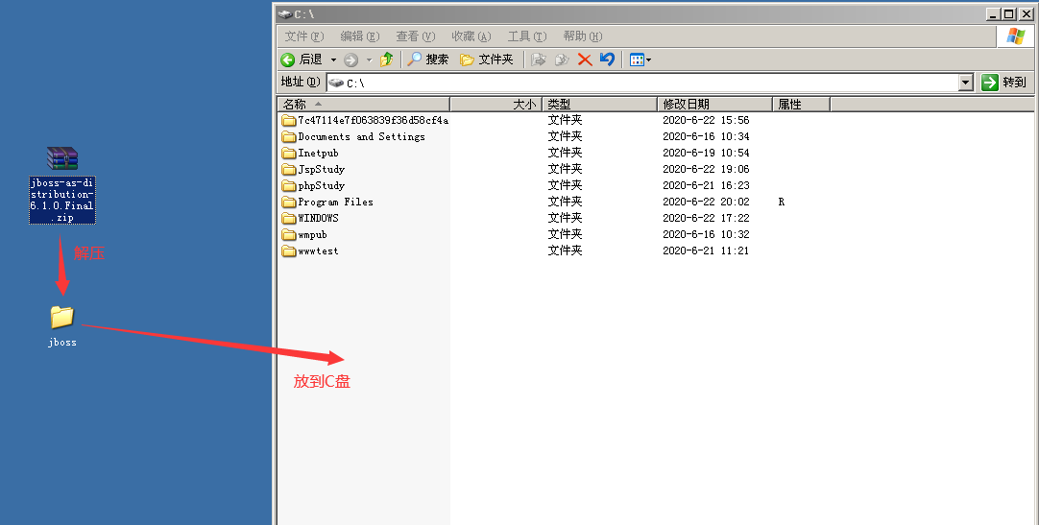Click the Copy To toolbar icon
Viewport: 1039px width, 525px height.
(x=562, y=60)
